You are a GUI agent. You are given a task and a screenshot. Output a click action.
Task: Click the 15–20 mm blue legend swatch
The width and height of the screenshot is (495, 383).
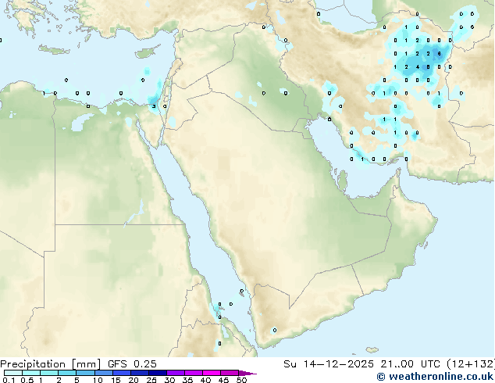(121, 373)
